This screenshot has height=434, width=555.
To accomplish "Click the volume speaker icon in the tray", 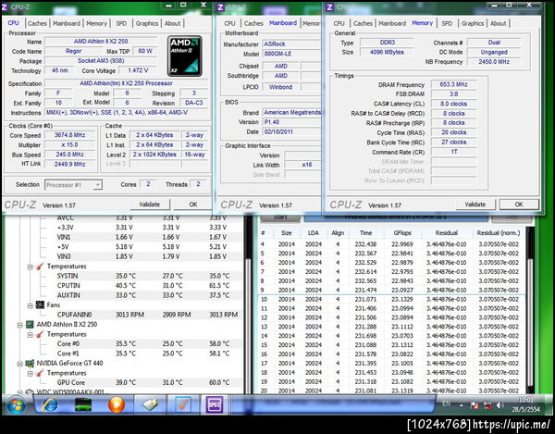I will [x=500, y=405].
